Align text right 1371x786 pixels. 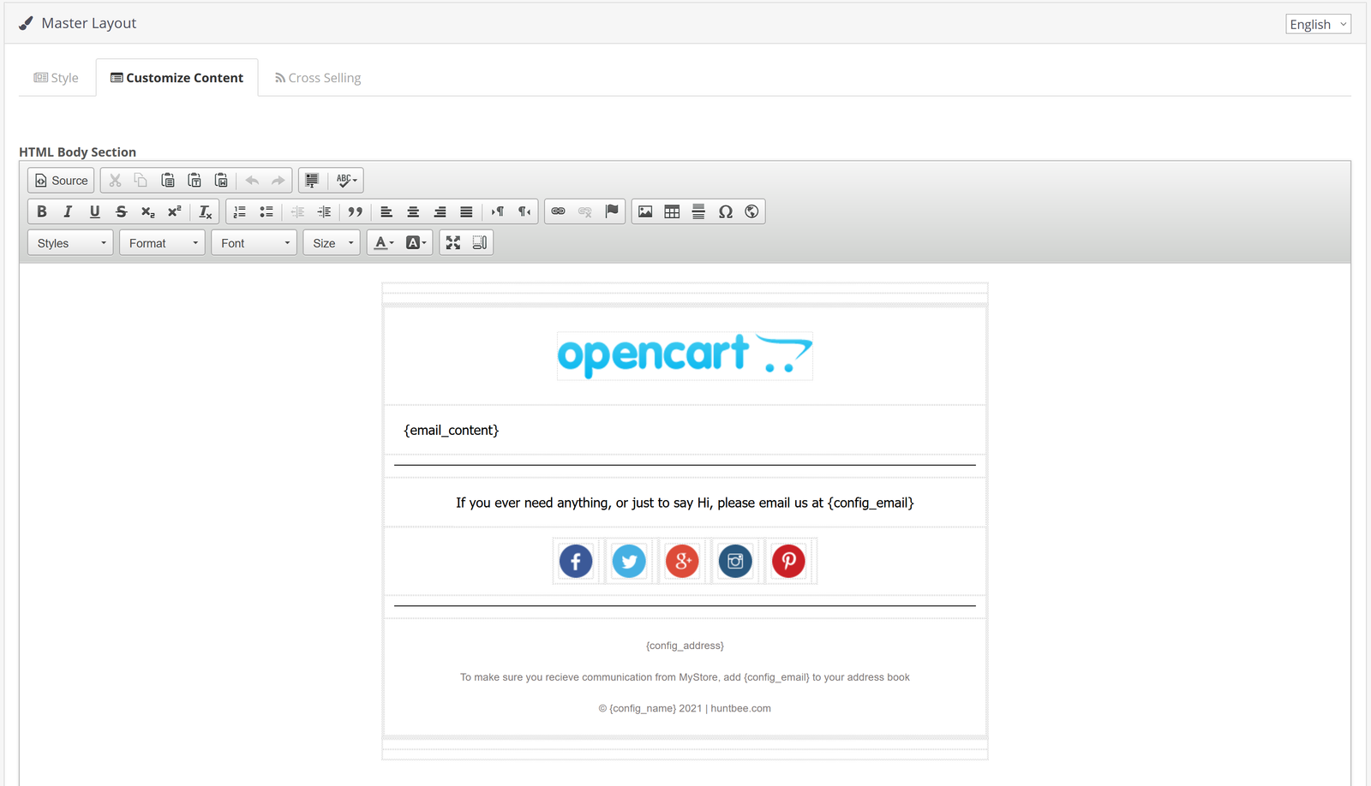(x=440, y=211)
